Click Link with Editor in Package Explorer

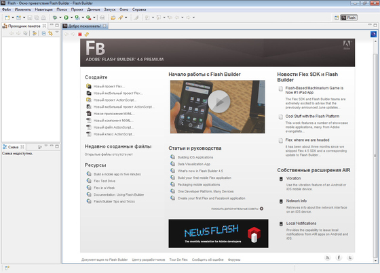pyautogui.click(x=50, y=33)
